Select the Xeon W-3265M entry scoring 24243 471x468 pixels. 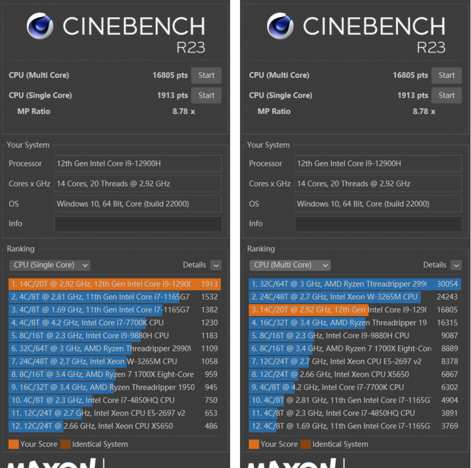[x=355, y=297]
